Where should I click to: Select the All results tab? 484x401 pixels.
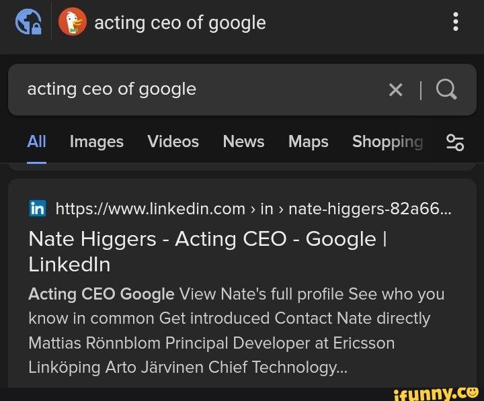click(x=36, y=142)
